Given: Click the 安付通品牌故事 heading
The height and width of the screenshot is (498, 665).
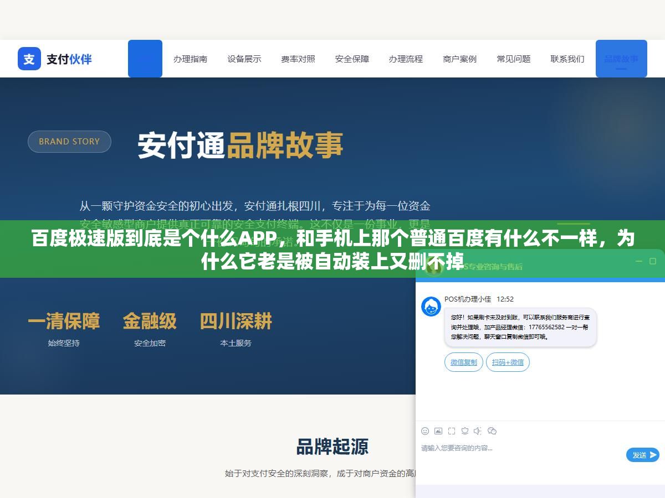Looking at the screenshot, I should [x=241, y=145].
